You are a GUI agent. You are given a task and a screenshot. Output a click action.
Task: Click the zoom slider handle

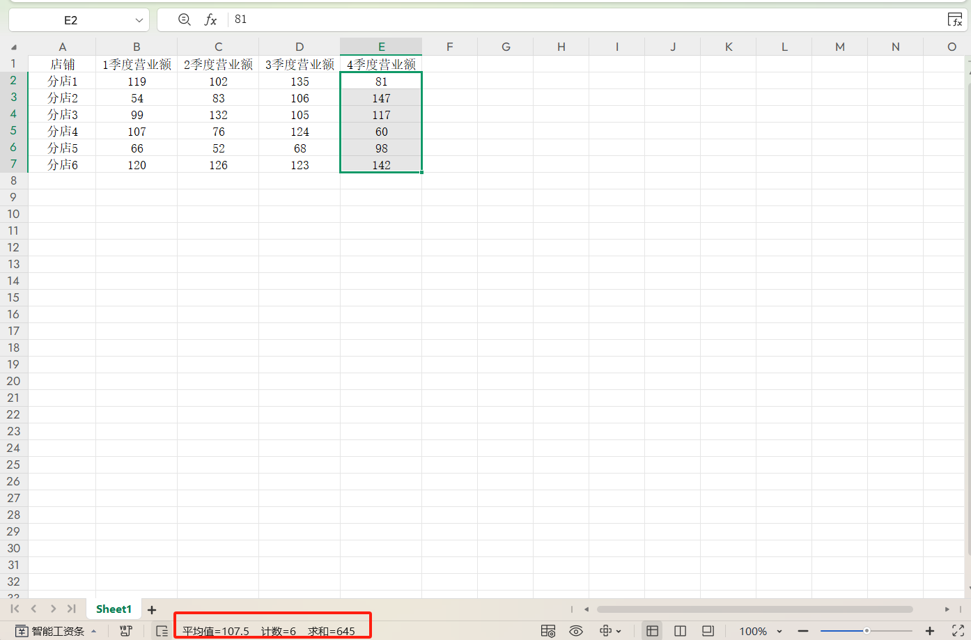(x=867, y=631)
